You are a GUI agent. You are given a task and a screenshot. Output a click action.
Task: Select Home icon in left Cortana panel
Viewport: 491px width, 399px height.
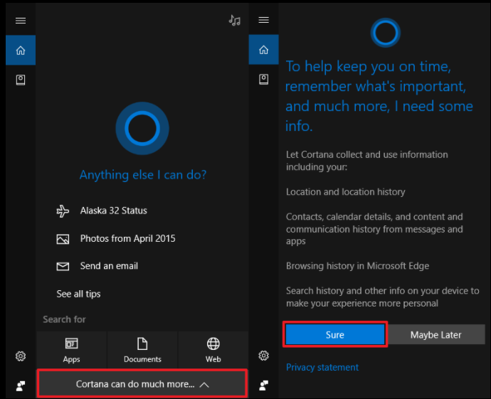21,50
